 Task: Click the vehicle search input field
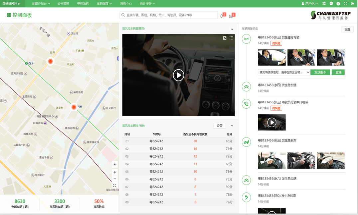tap(168, 15)
